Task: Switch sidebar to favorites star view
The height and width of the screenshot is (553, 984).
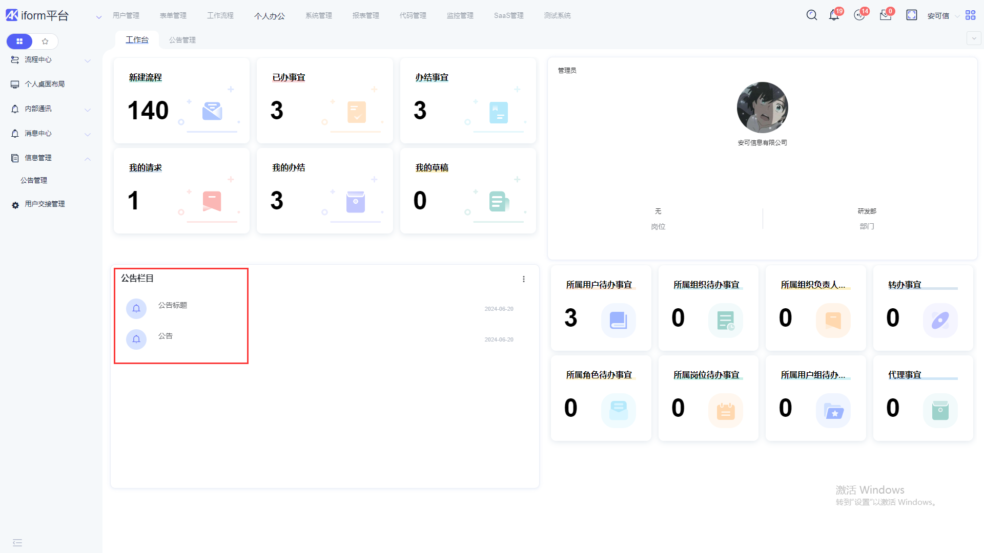Action: [45, 41]
